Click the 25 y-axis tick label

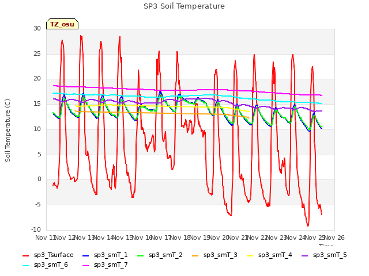click(x=37, y=53)
